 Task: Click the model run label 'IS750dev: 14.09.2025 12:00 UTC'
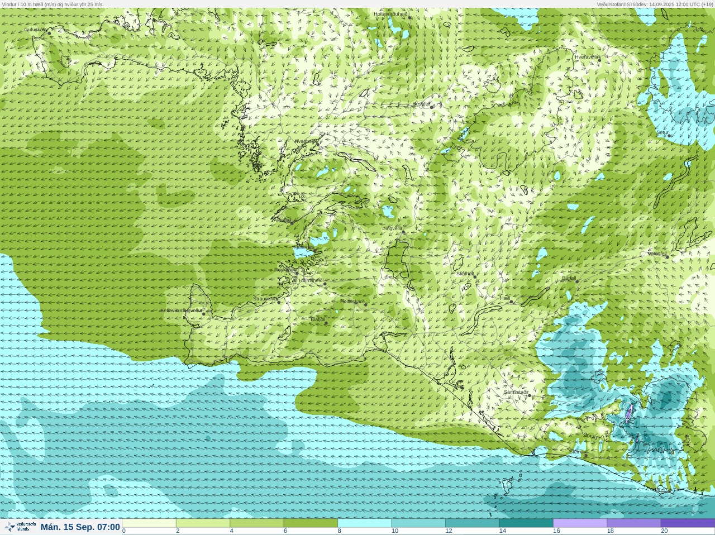click(662, 4)
